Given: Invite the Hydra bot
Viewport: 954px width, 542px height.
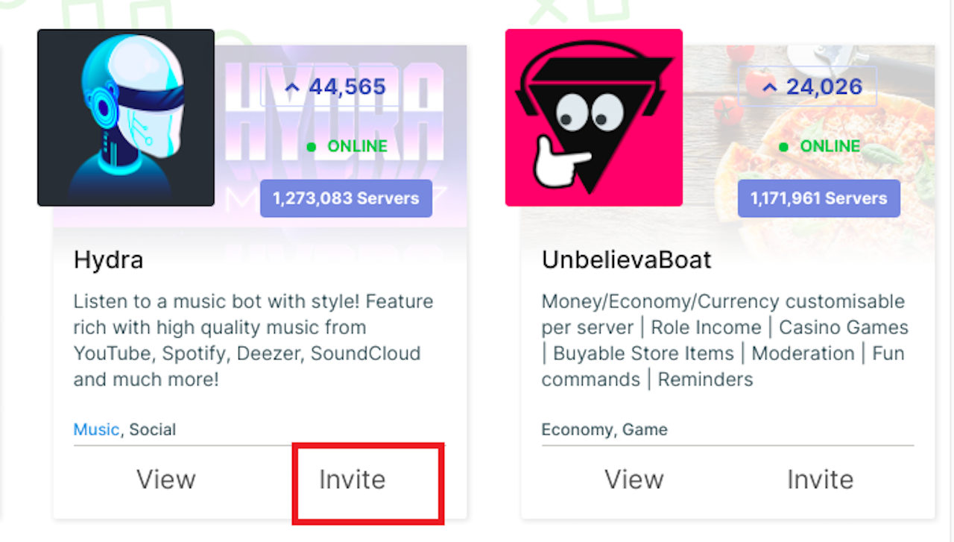Looking at the screenshot, I should click(x=352, y=479).
